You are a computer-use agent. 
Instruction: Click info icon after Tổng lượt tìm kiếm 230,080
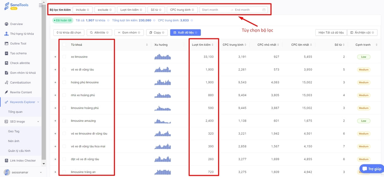click(x=154, y=20)
